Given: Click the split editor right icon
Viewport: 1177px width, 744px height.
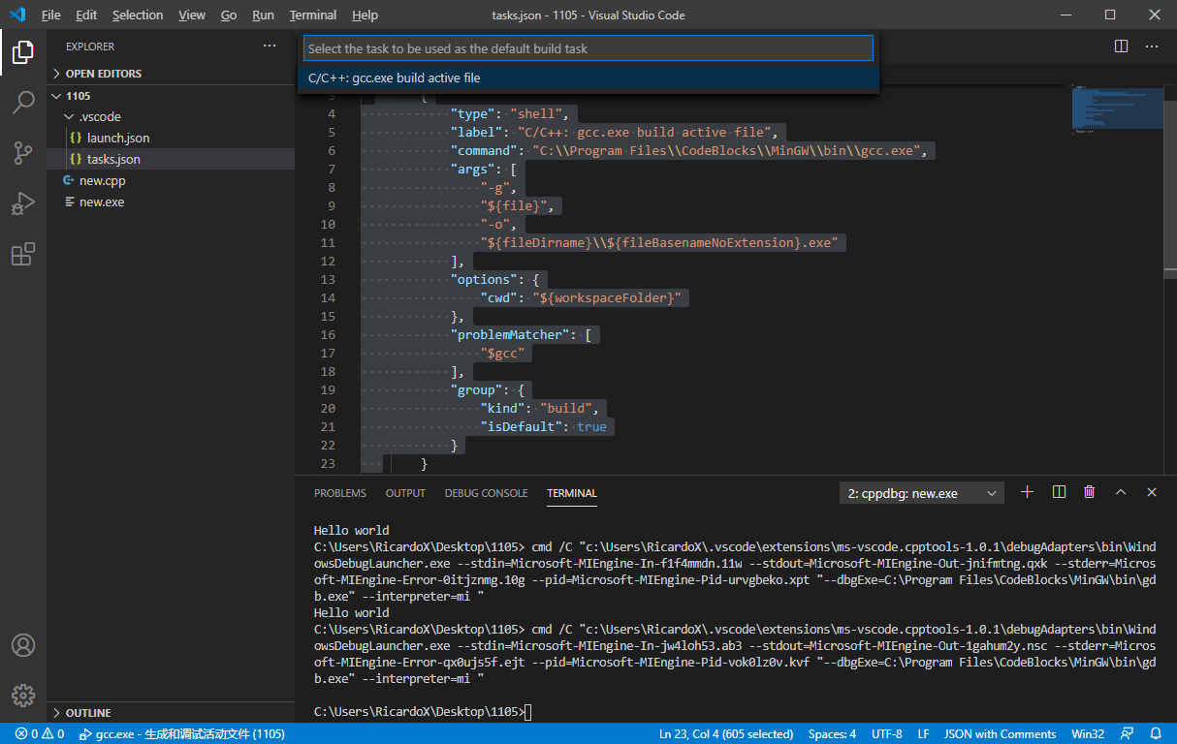Looking at the screenshot, I should (x=1121, y=46).
